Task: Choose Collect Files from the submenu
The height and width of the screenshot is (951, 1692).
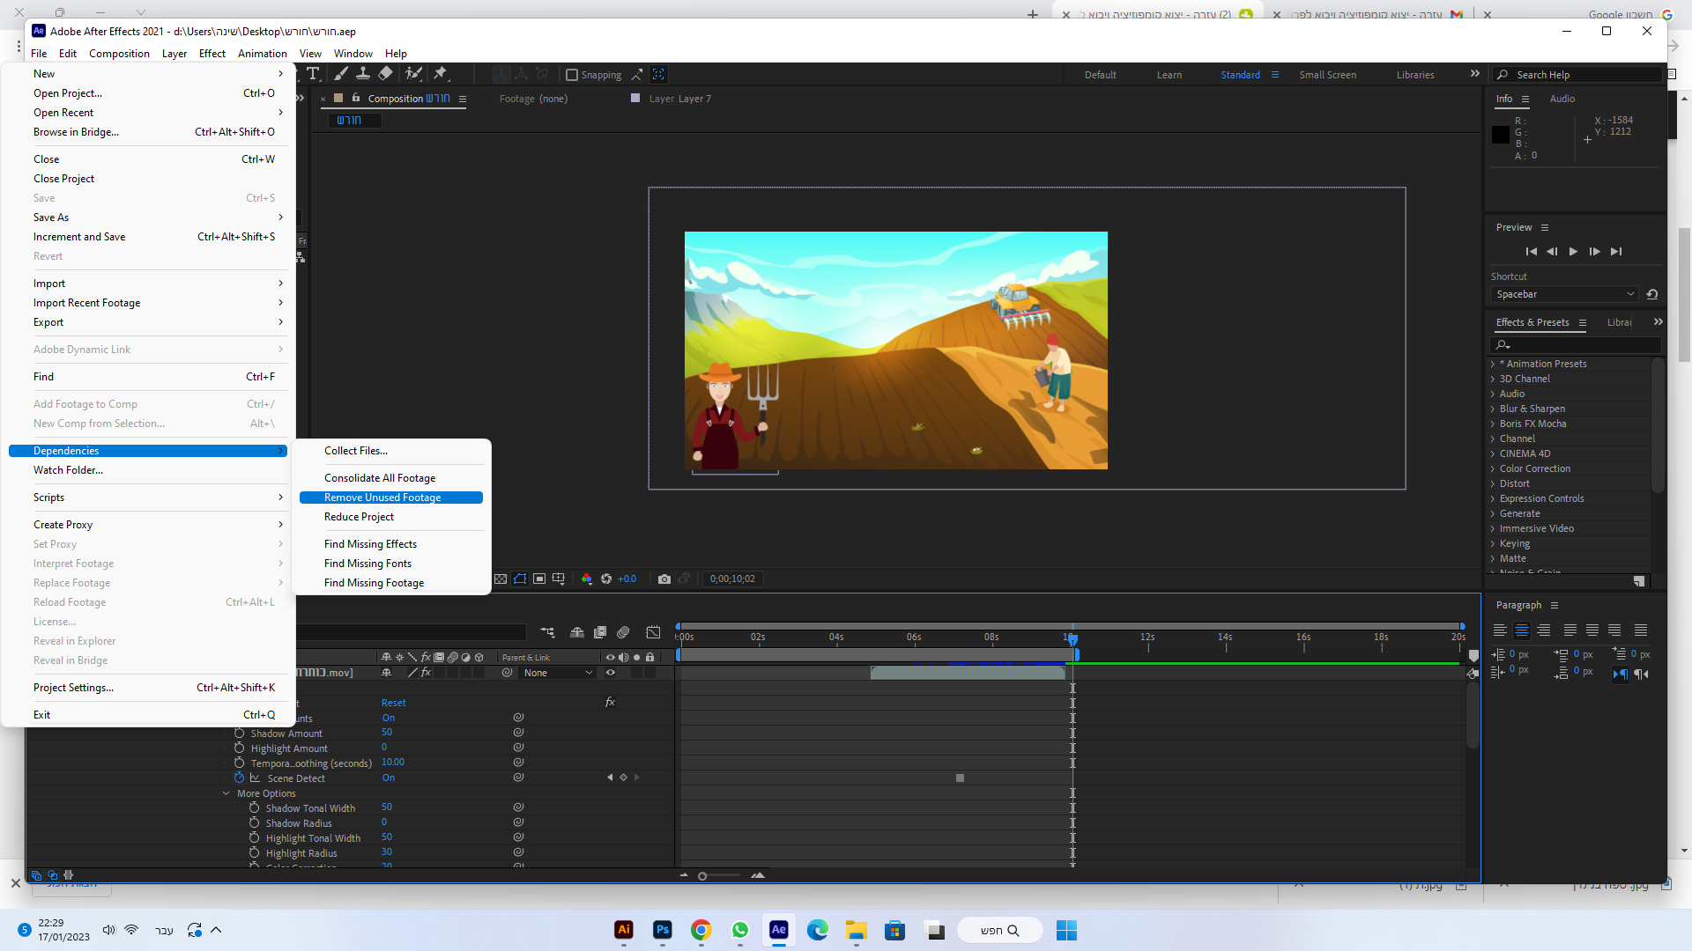Action: 356,451
